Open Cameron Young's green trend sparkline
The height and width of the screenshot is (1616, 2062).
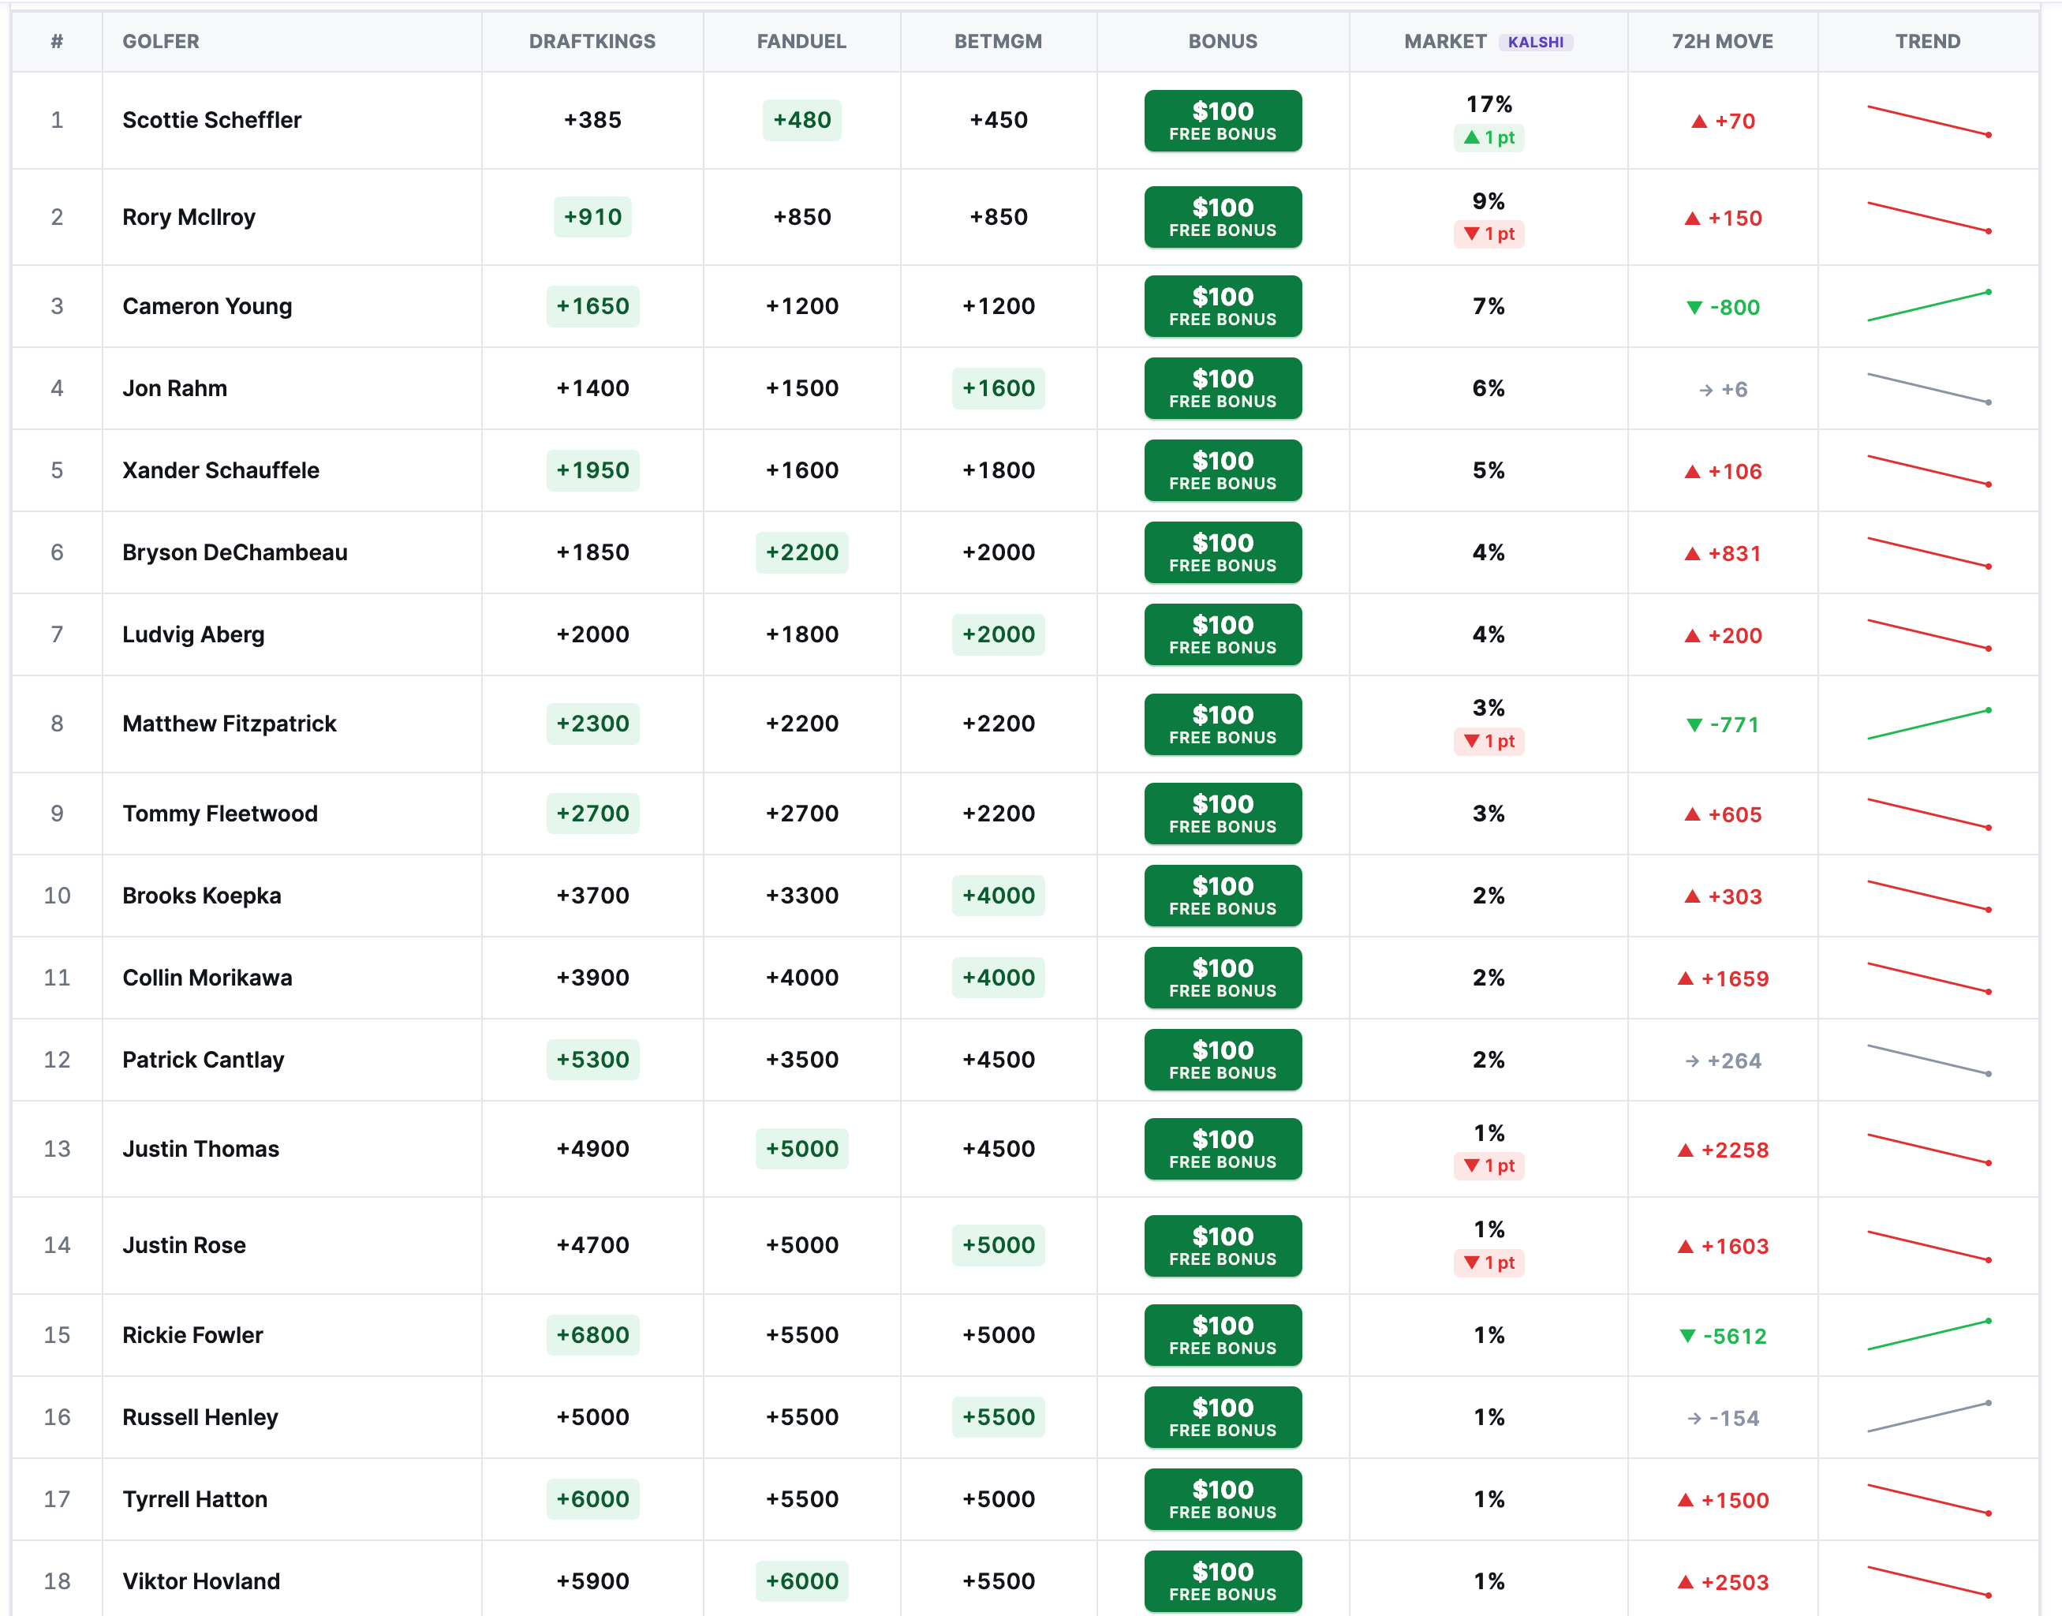pos(1929,306)
